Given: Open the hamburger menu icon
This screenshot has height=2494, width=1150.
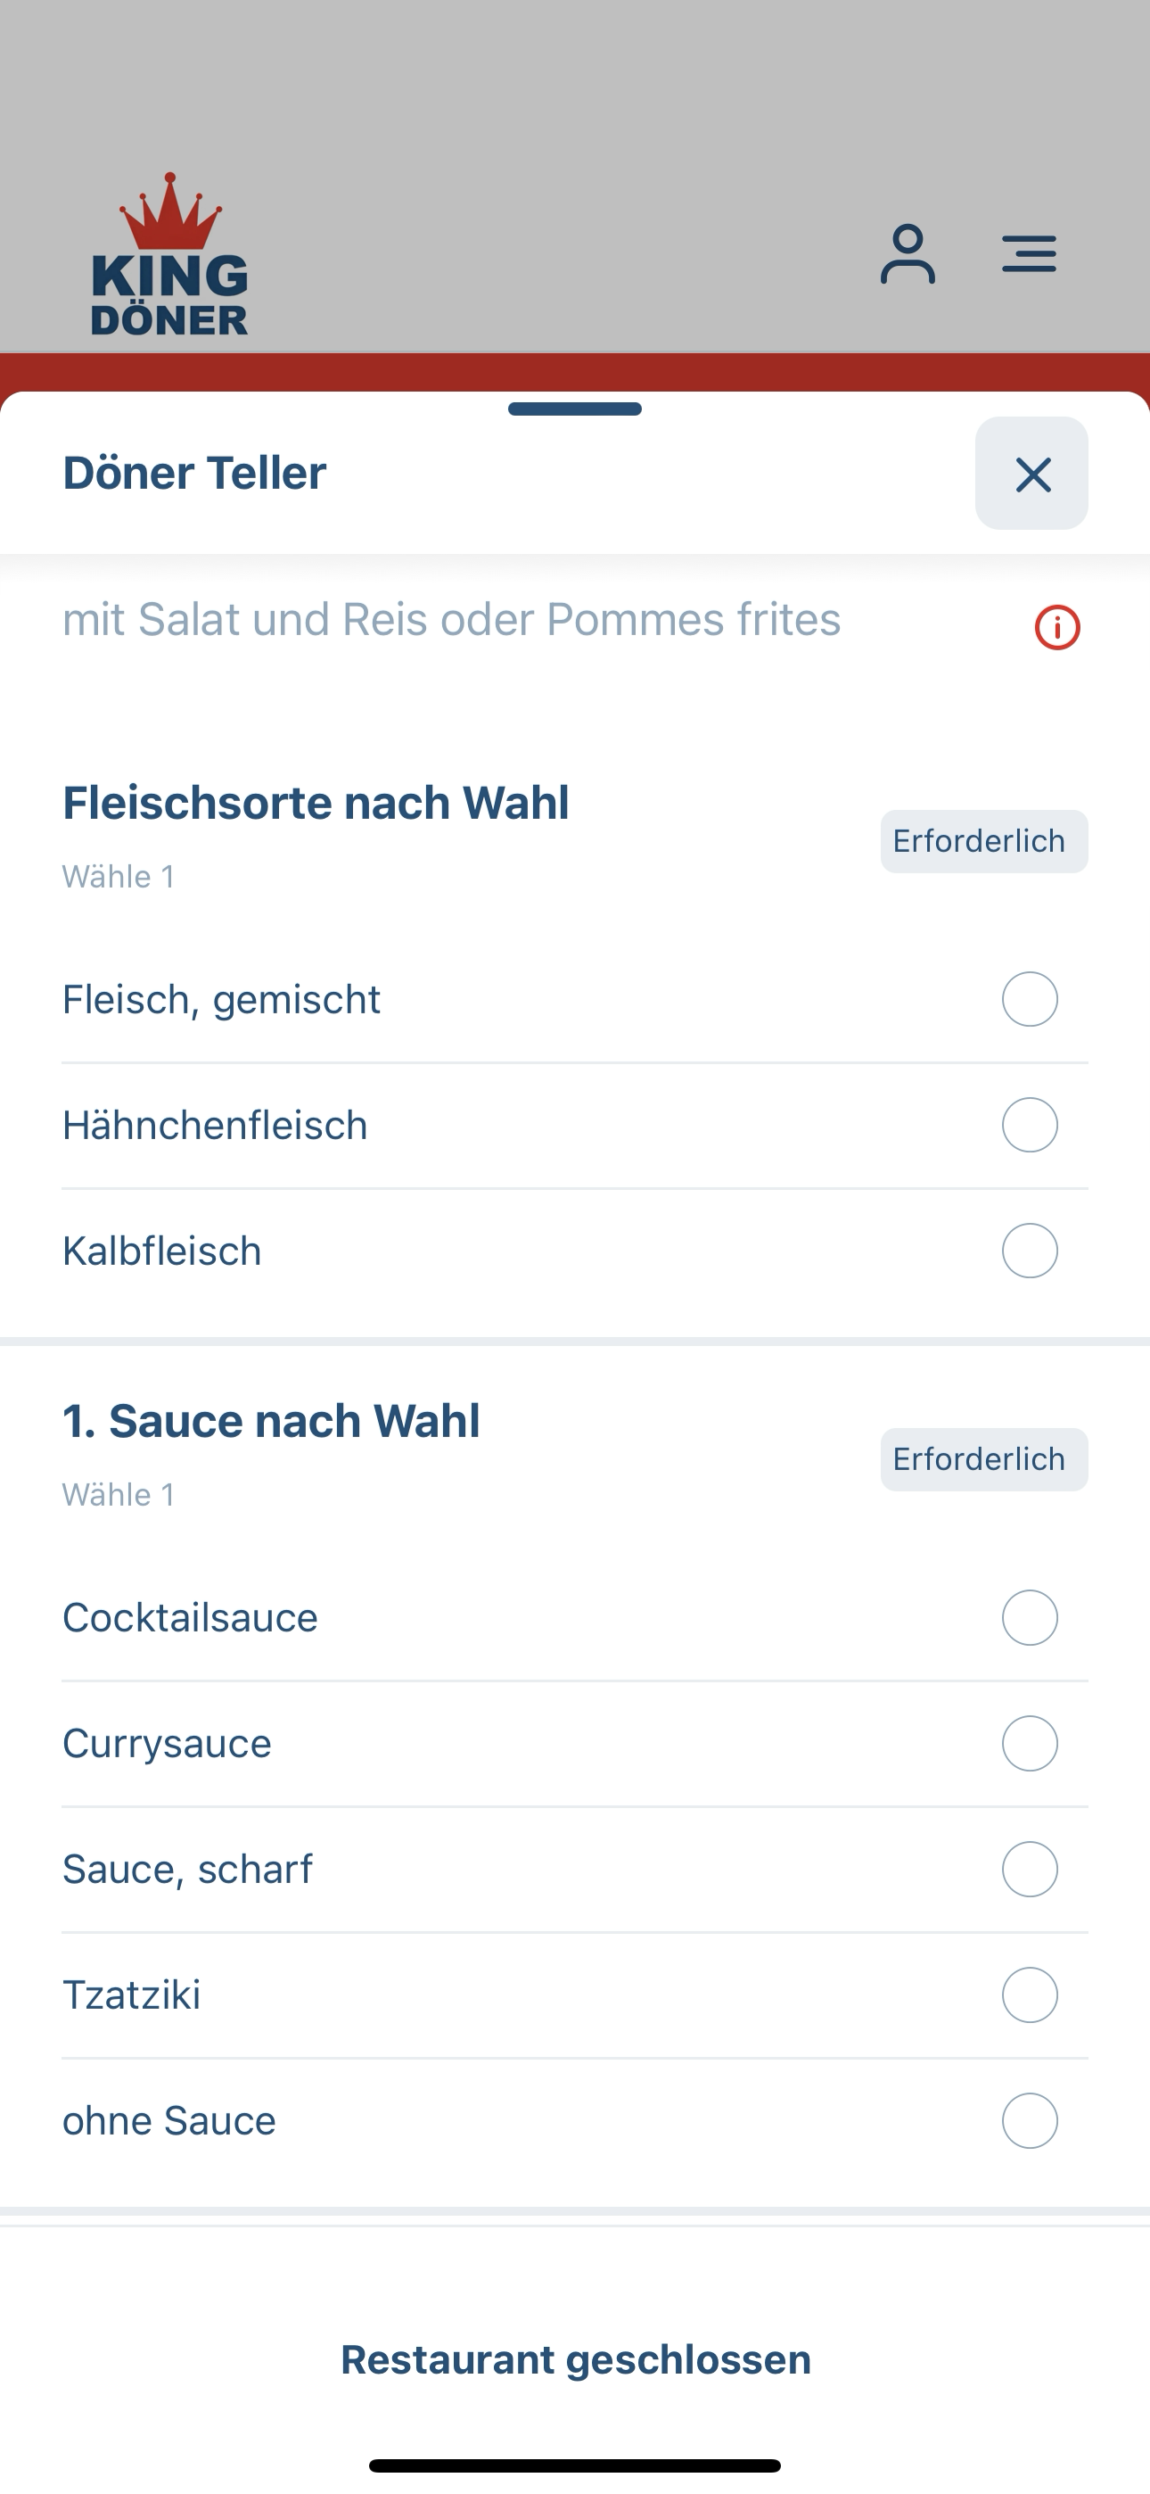Looking at the screenshot, I should (1028, 253).
